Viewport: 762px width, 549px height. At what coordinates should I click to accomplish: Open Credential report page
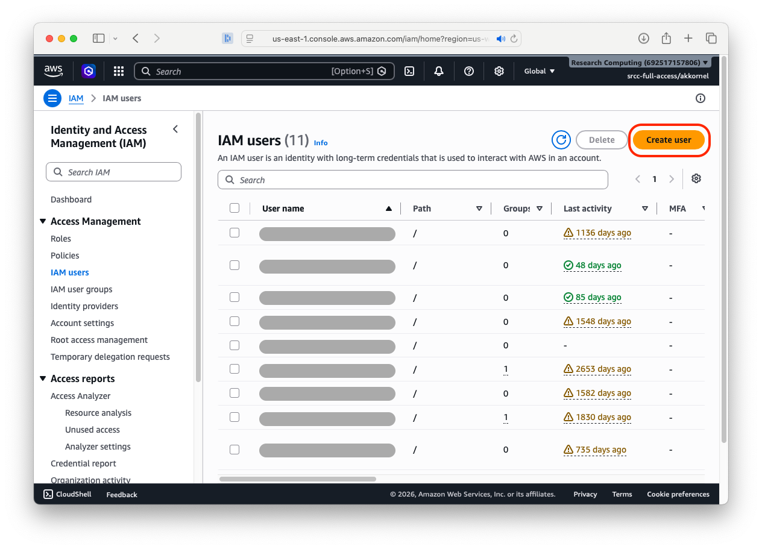84,463
